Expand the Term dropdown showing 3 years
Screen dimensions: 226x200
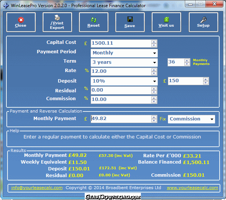(124, 62)
